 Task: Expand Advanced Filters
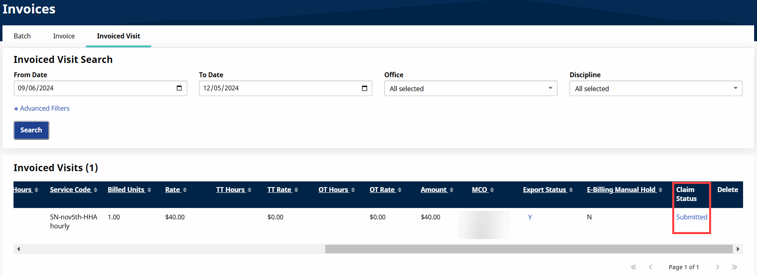click(x=42, y=108)
